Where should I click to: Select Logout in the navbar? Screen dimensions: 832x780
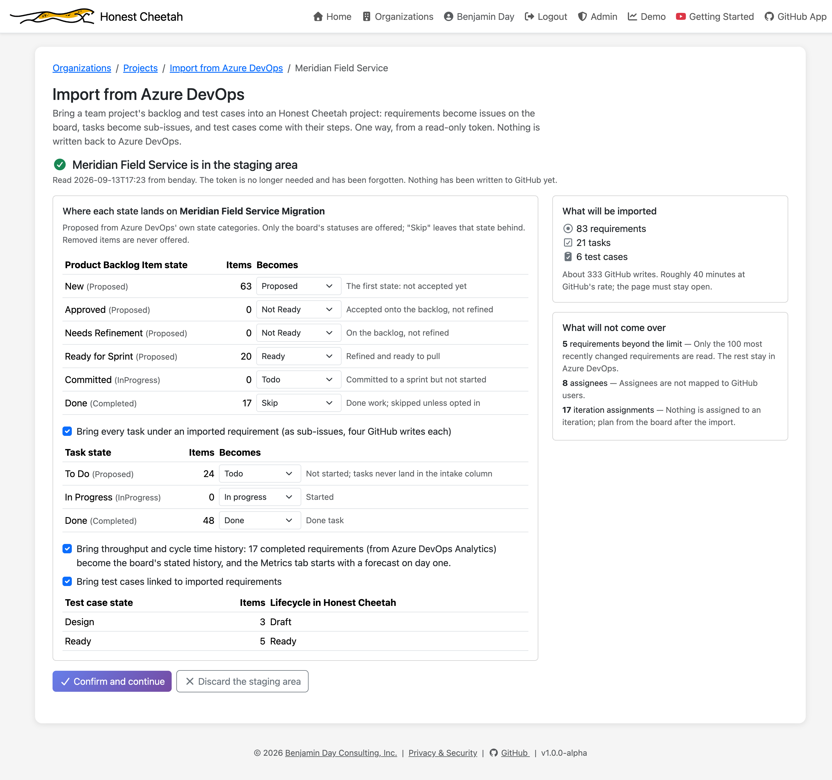(546, 17)
